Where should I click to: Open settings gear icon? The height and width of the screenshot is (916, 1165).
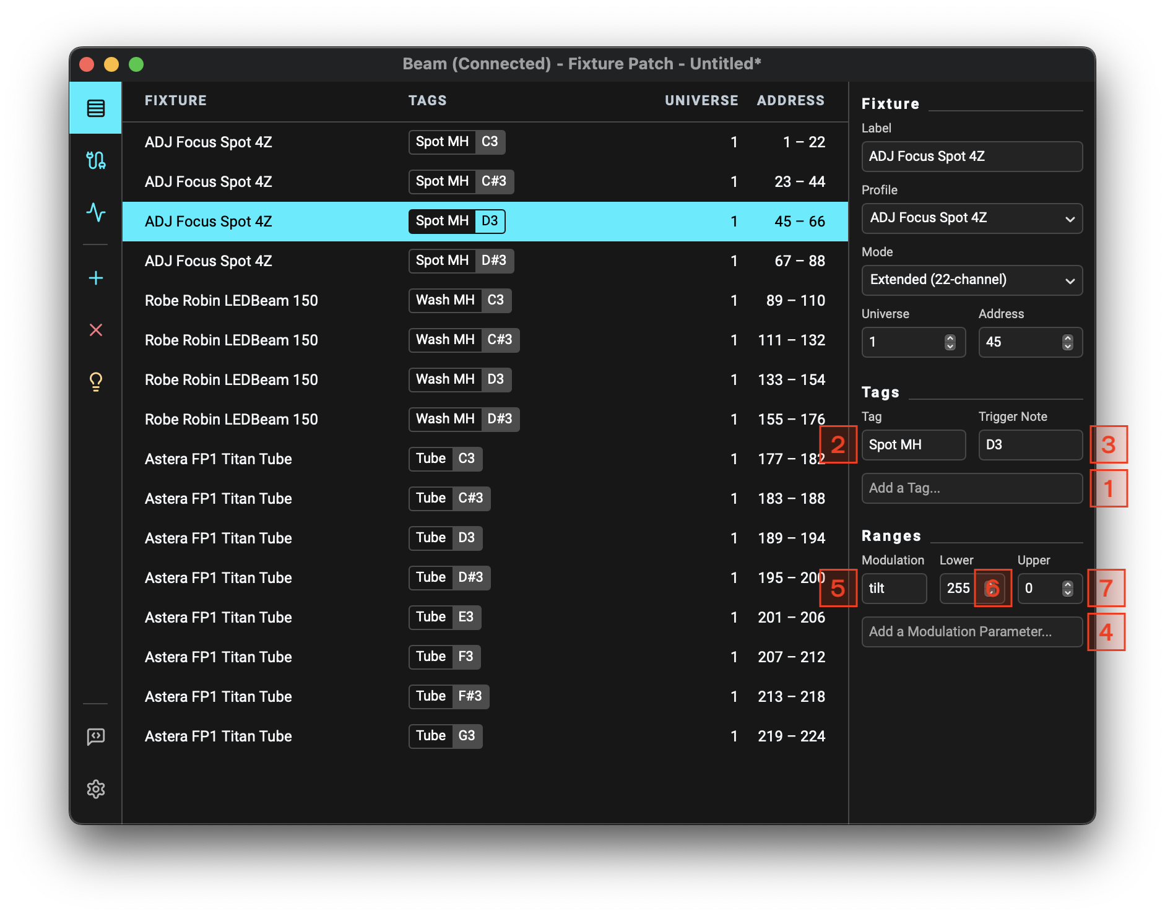(x=96, y=789)
